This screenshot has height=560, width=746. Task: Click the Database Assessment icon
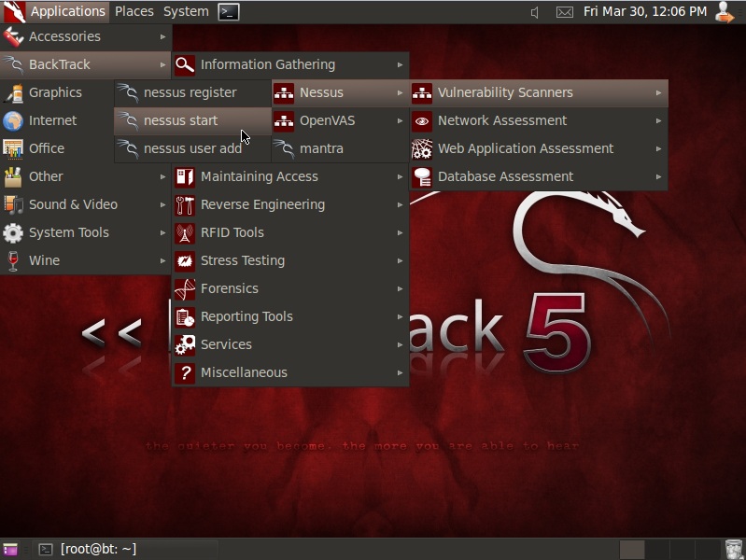tap(422, 177)
